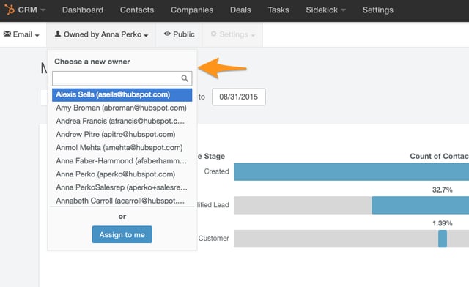
Task: Select Amy Broman as owner
Action: click(122, 108)
